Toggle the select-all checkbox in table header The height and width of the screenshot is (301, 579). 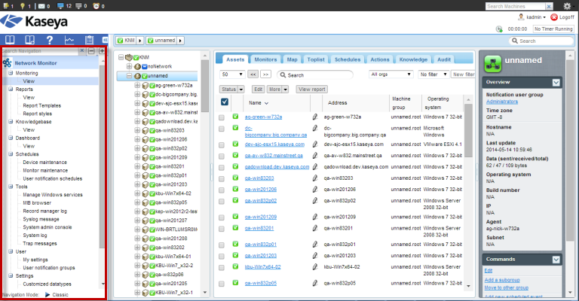tap(224, 102)
